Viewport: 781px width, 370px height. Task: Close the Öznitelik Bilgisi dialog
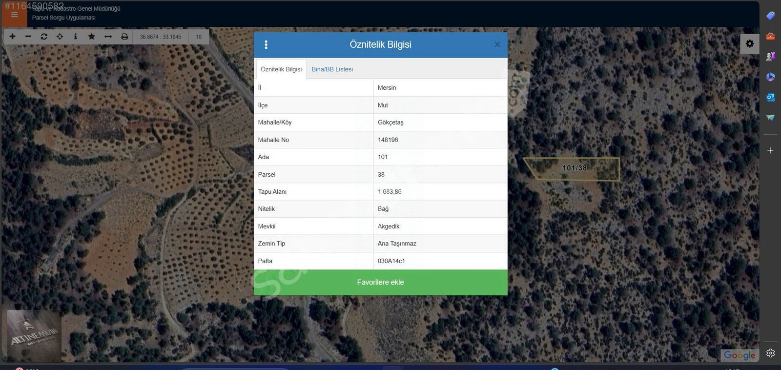pyautogui.click(x=497, y=45)
